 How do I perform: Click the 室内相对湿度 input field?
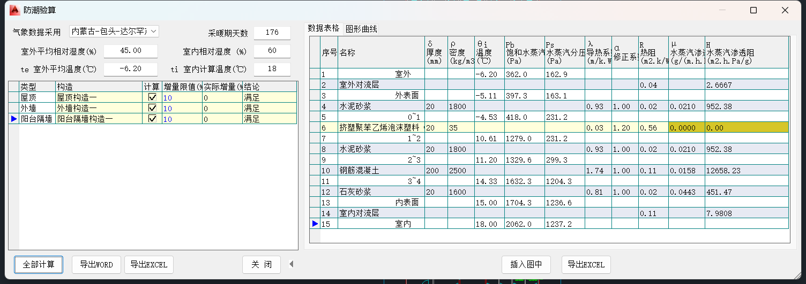click(x=272, y=51)
